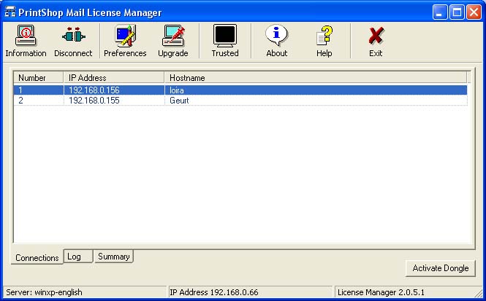Sort by the IP Address column header
Screen dimensions: 486x301
(114, 77)
